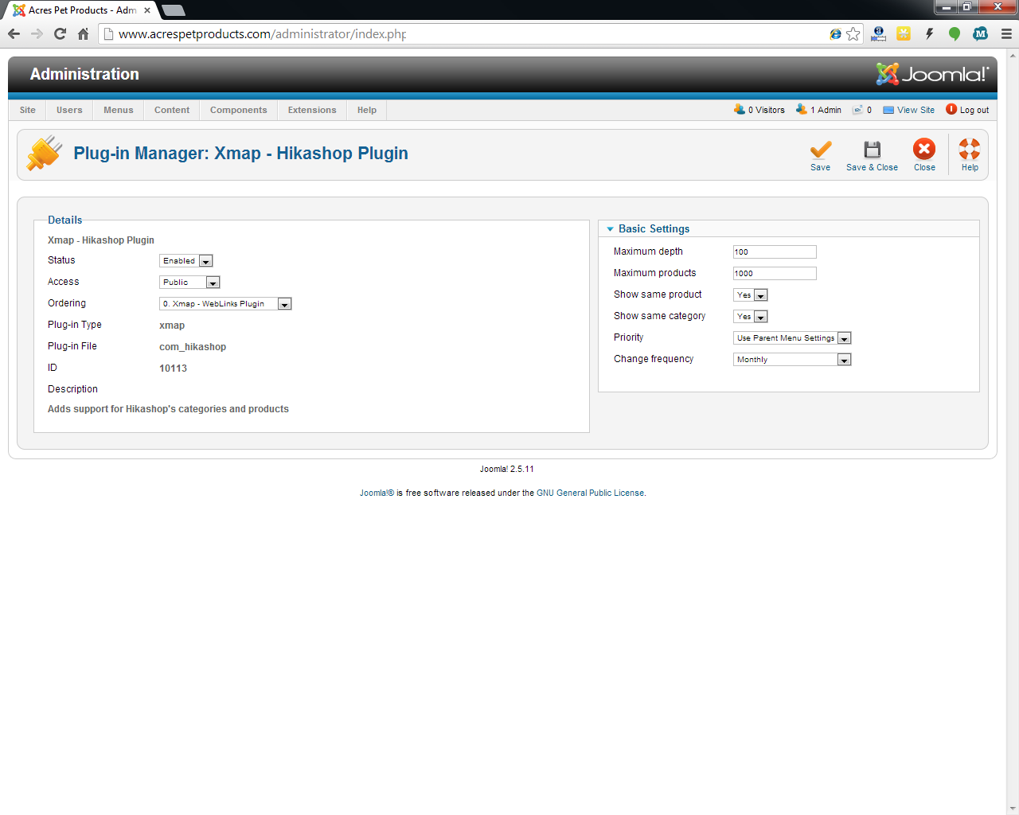
Task: Open the Access dropdown showing Public
Action: (189, 283)
